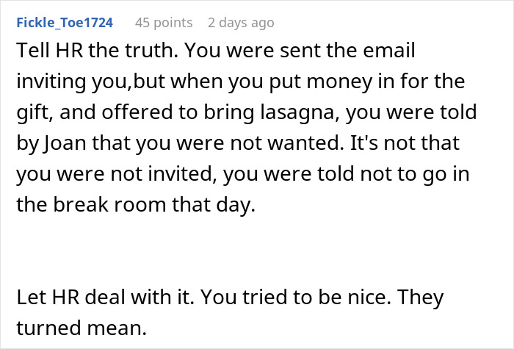
Task: Click the opening sentence Tell HR the truth
Action: pos(97,50)
